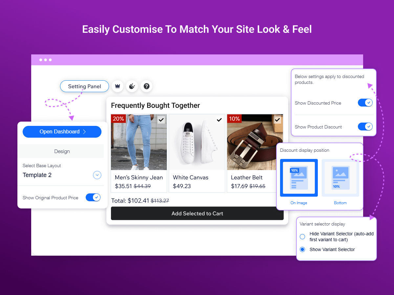Open the question mark help icon
Image resolution: width=394 pixels, height=295 pixels.
coord(146,86)
